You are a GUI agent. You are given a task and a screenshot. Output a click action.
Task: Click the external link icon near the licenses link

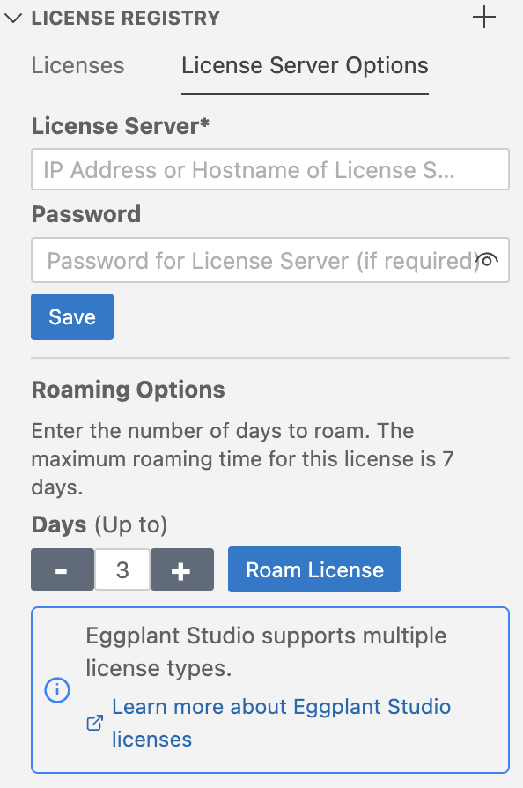[x=93, y=722]
